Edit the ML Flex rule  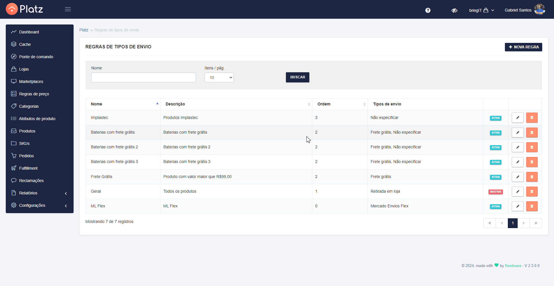[x=518, y=206]
